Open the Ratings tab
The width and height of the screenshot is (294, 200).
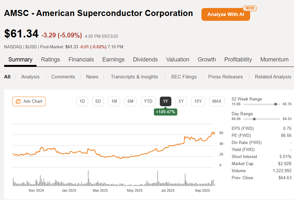click(51, 60)
